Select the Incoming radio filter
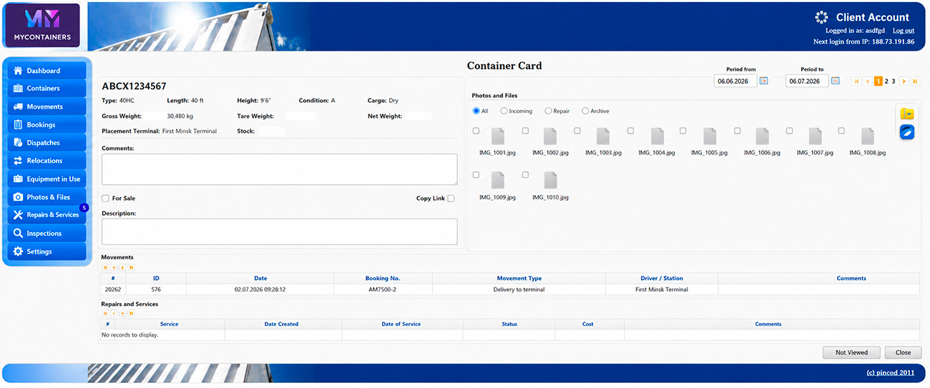Screen dimensions: 930x388 click(x=504, y=111)
